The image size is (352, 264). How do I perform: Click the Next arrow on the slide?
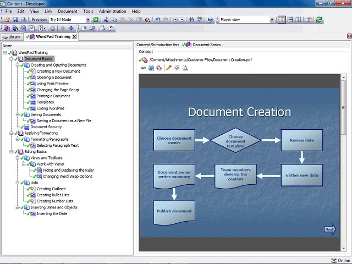[x=329, y=230]
